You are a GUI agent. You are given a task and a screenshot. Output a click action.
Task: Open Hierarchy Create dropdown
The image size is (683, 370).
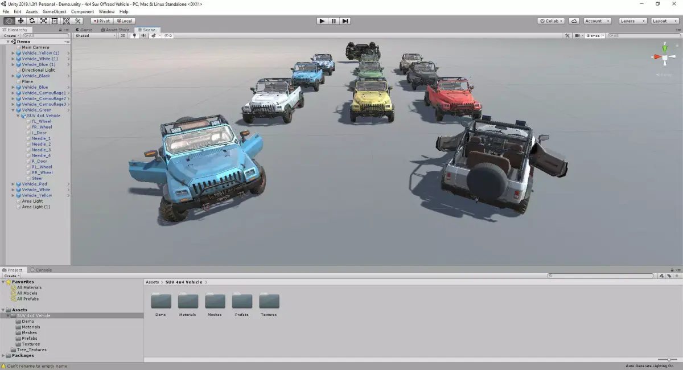pyautogui.click(x=11, y=35)
